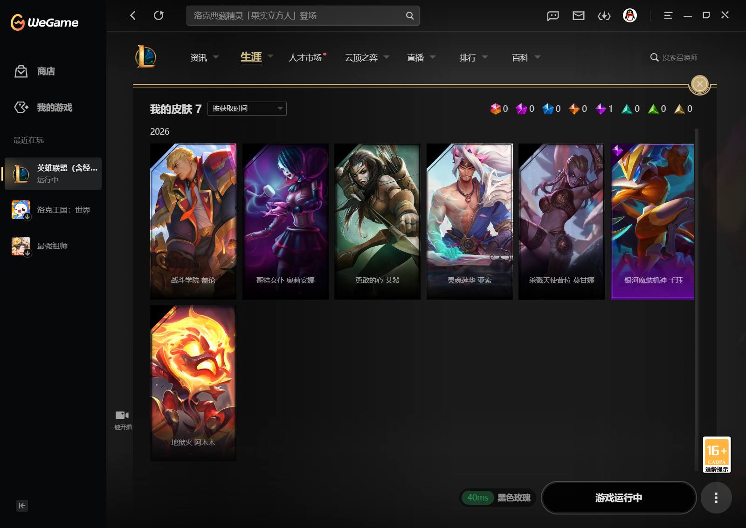Go back with the left arrow icon
746x528 pixels.
[x=133, y=15]
